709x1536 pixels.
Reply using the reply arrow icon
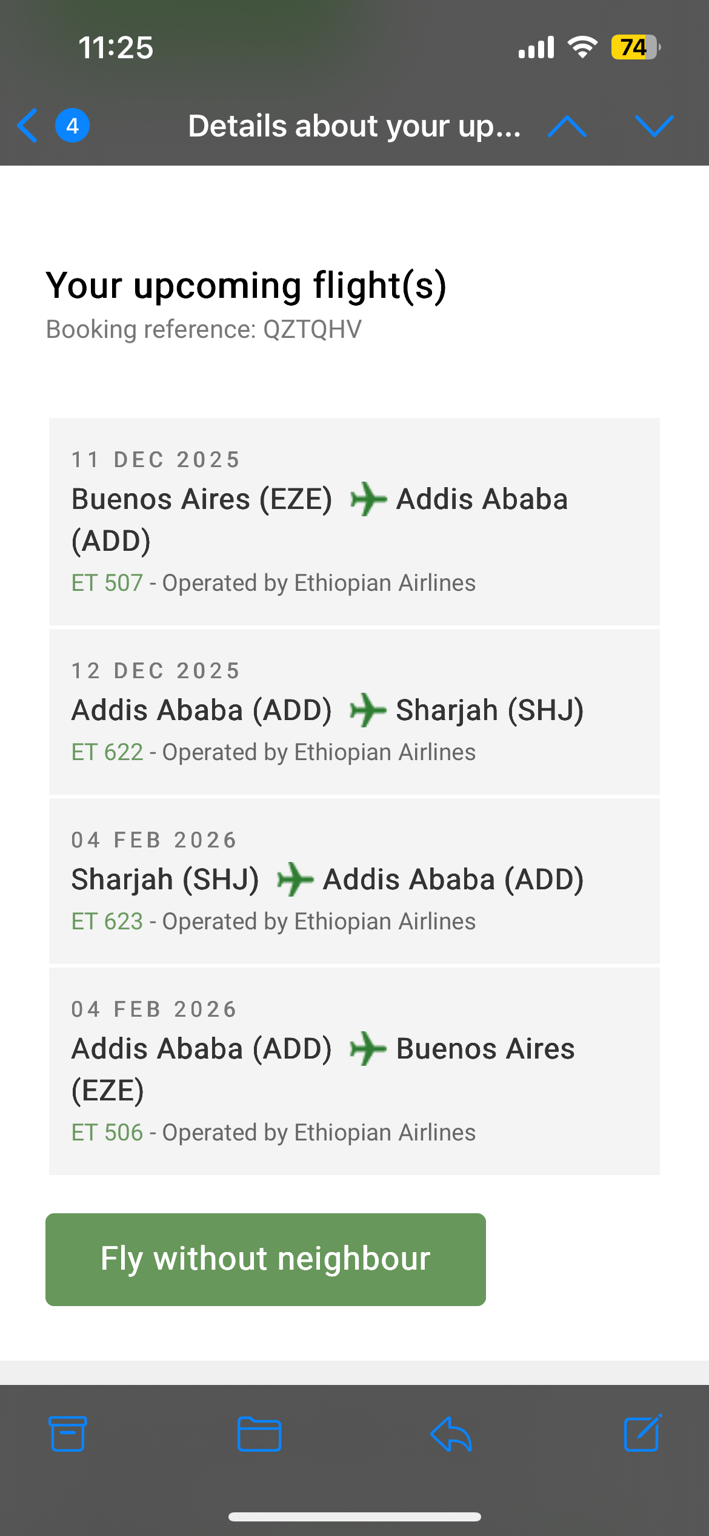[451, 1434]
